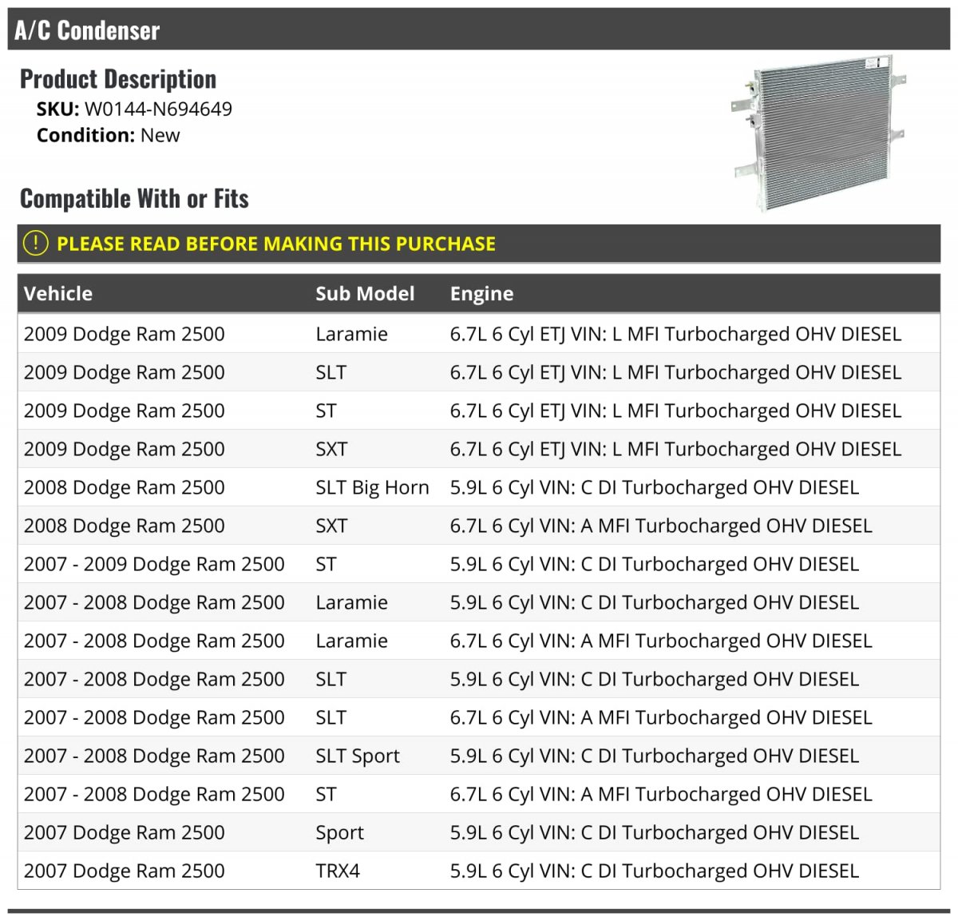The height and width of the screenshot is (921, 958).
Task: Click the Sport sub model cell in 2007 row
Action: pos(339,832)
